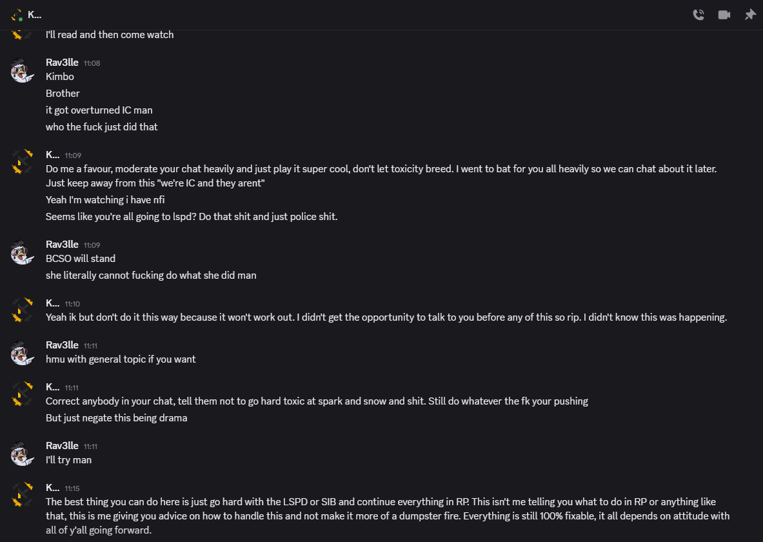
Task: Open pinned messages
Action: click(750, 15)
